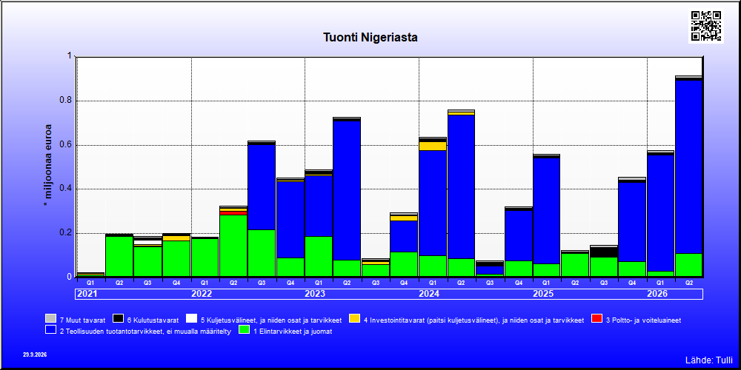This screenshot has width=741, height=370.
Task: Click the chart title 'Tuonti Nigeriasta'
Action: coord(370,38)
